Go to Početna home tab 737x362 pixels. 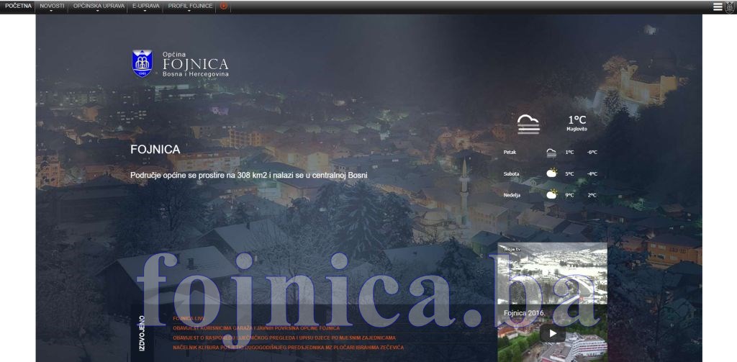(18, 6)
